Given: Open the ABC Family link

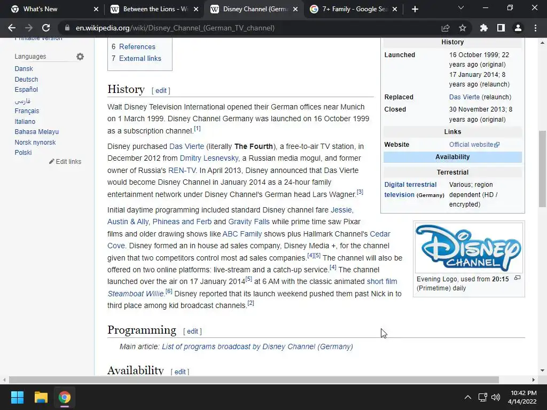Looking at the screenshot, I should pos(242,234).
